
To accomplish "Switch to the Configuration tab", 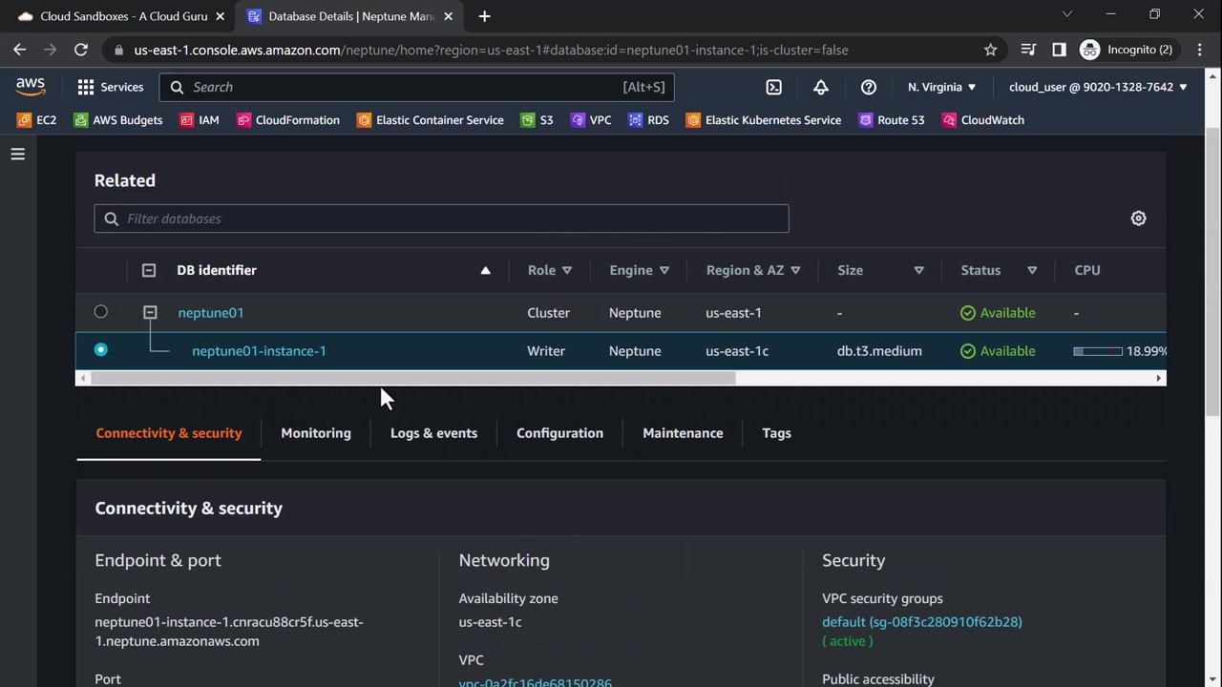I will 559,433.
